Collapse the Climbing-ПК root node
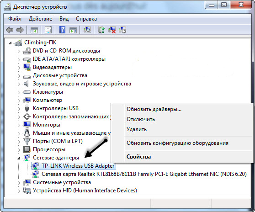Viewport: 255px width, 212px height. click(x=10, y=43)
